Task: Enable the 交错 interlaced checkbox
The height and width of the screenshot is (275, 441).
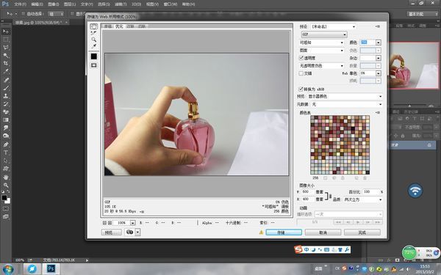Action: (301, 73)
